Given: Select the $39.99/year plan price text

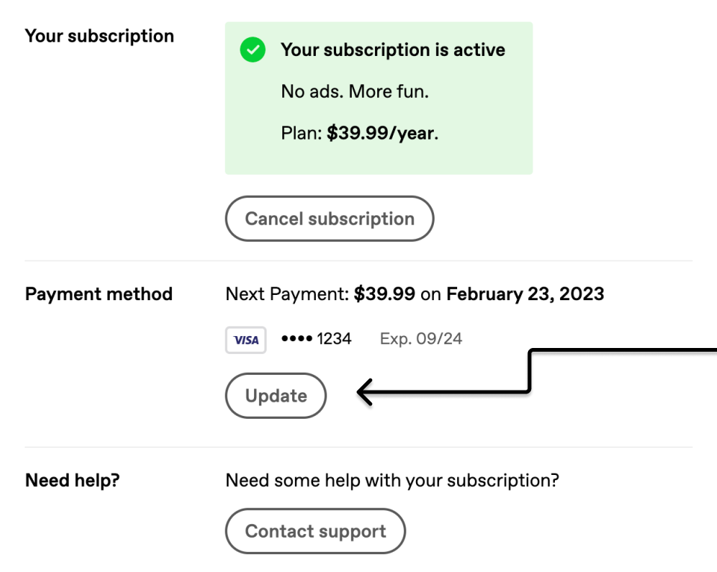Looking at the screenshot, I should tap(381, 134).
